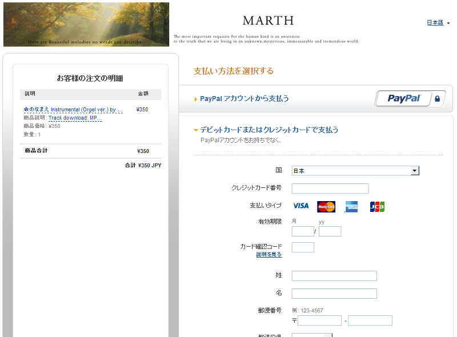Click the expiry month input field
Screen dimensions: 457x337
303,231
